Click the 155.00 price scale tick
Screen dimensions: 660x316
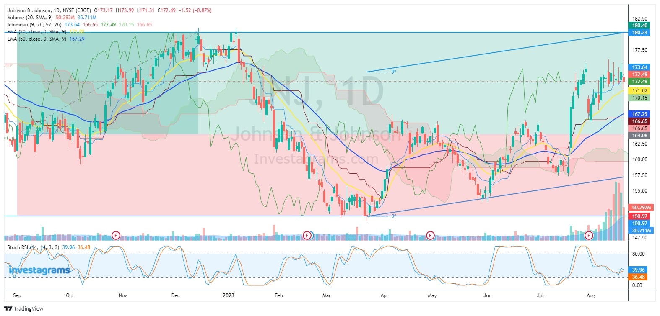[640, 191]
